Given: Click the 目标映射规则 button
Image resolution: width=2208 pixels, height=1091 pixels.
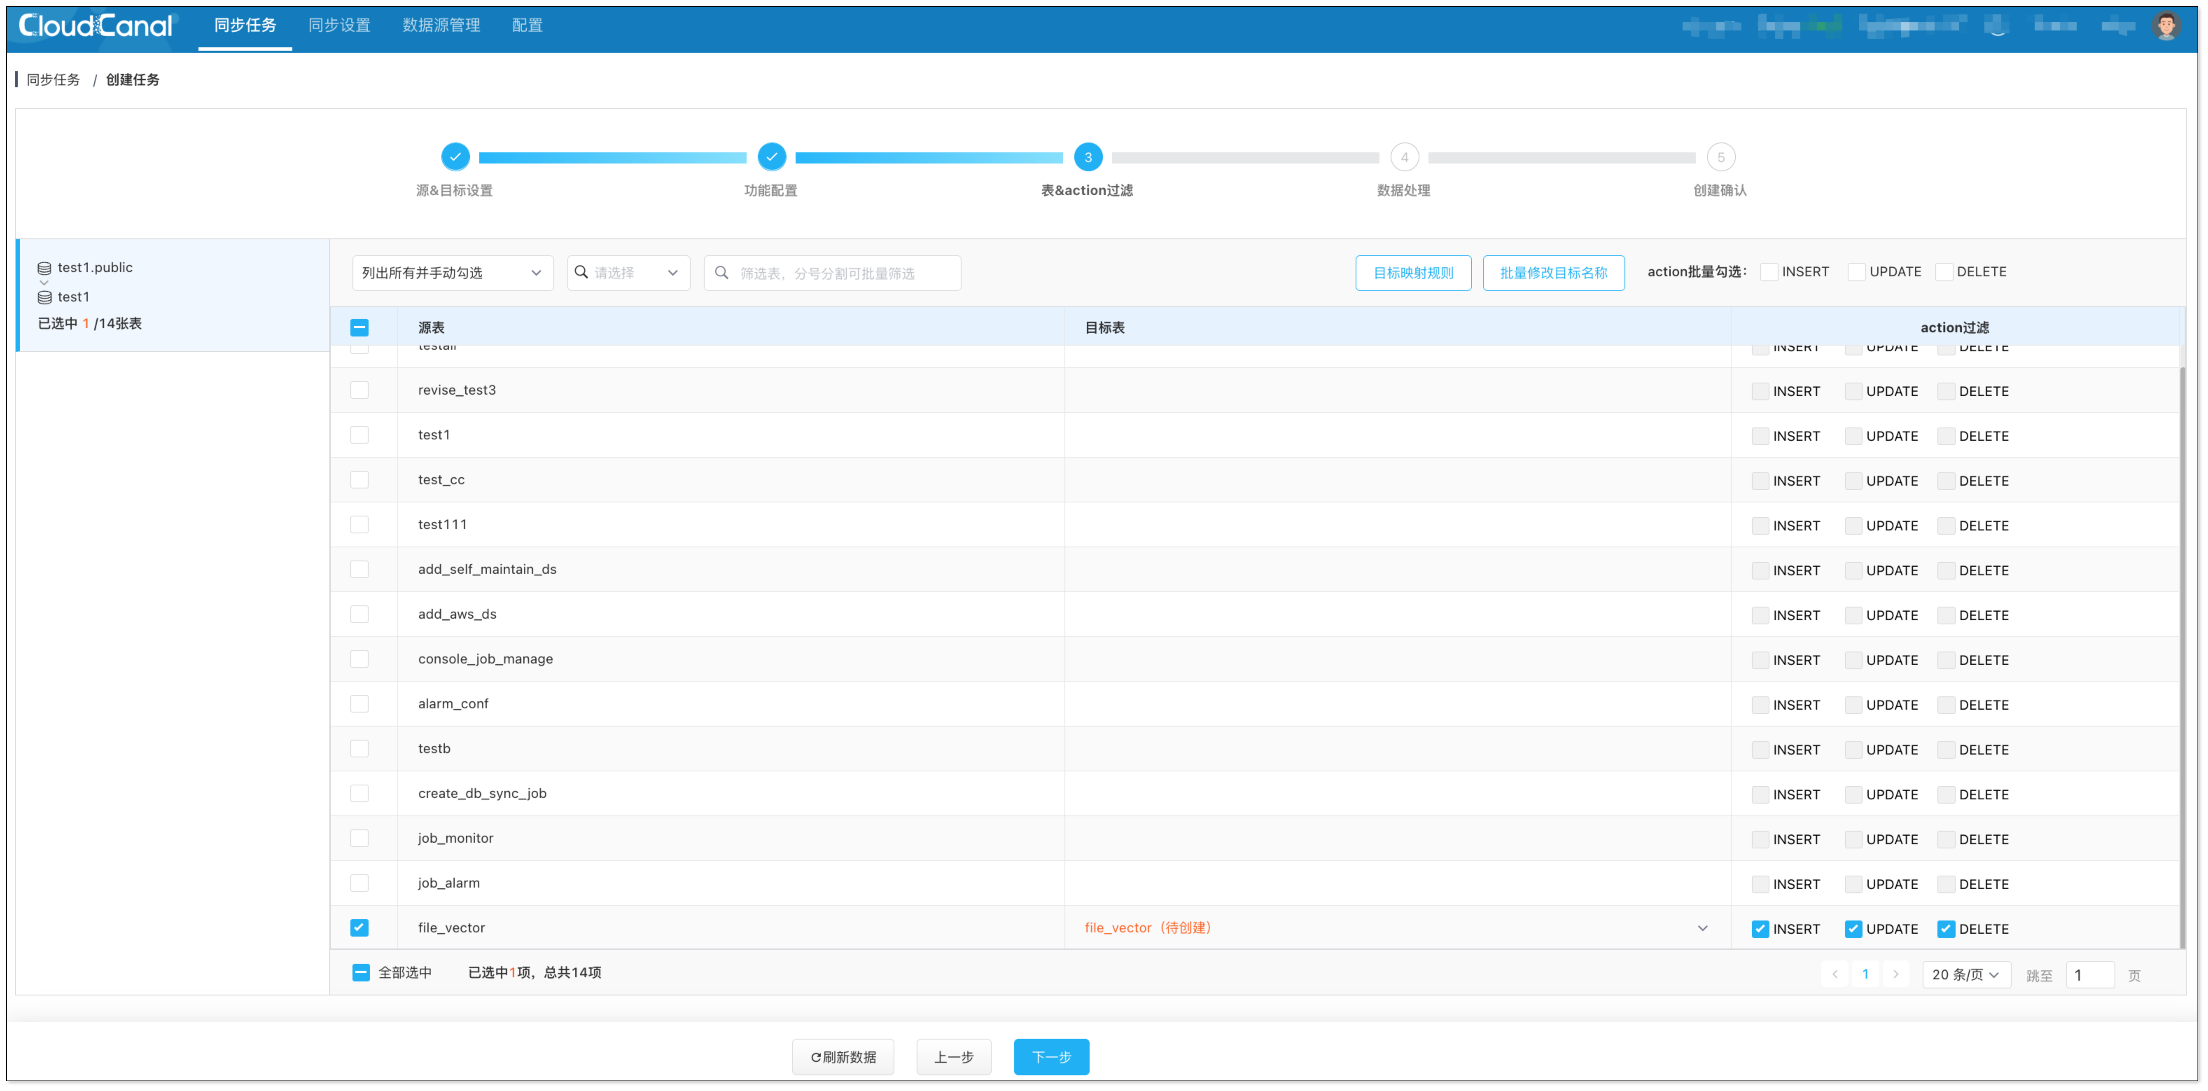Looking at the screenshot, I should click(1413, 273).
